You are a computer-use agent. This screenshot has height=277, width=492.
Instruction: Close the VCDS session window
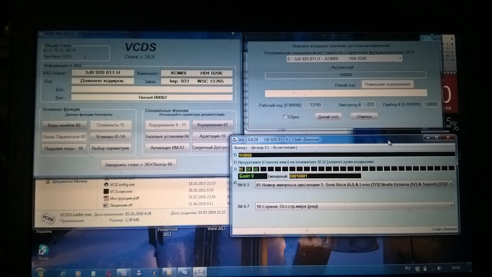tap(233, 33)
